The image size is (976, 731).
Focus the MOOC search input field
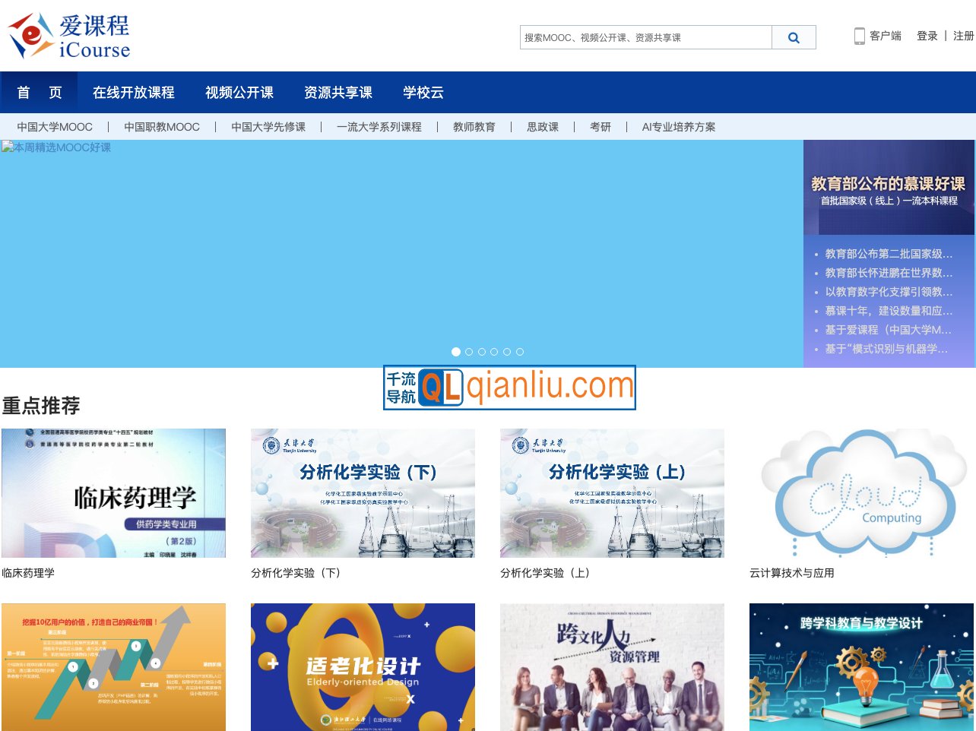coord(645,37)
